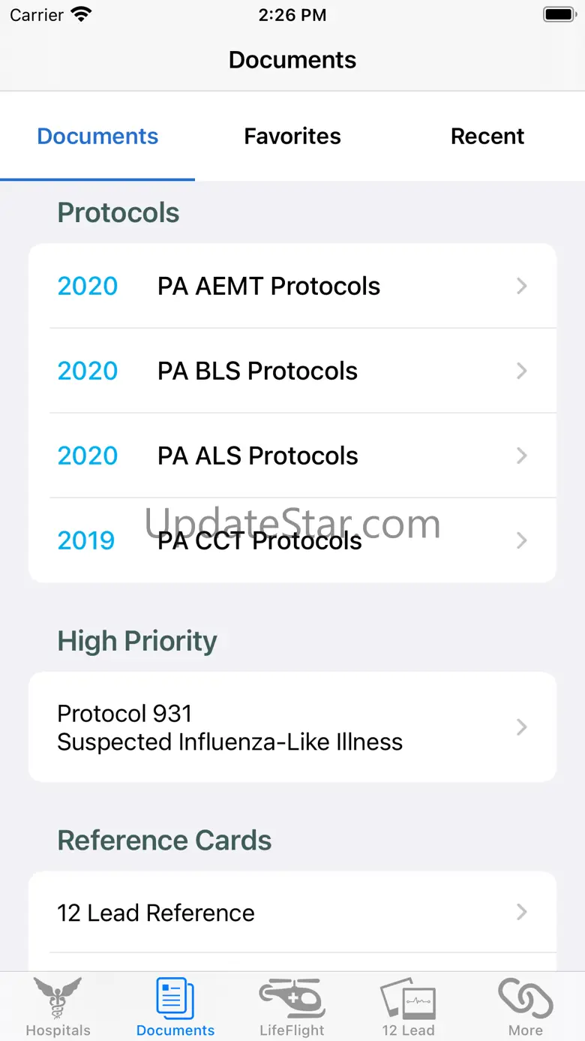Expand PA AEMT Protocols chevron
Screen dimensions: 585x1041
click(522, 286)
